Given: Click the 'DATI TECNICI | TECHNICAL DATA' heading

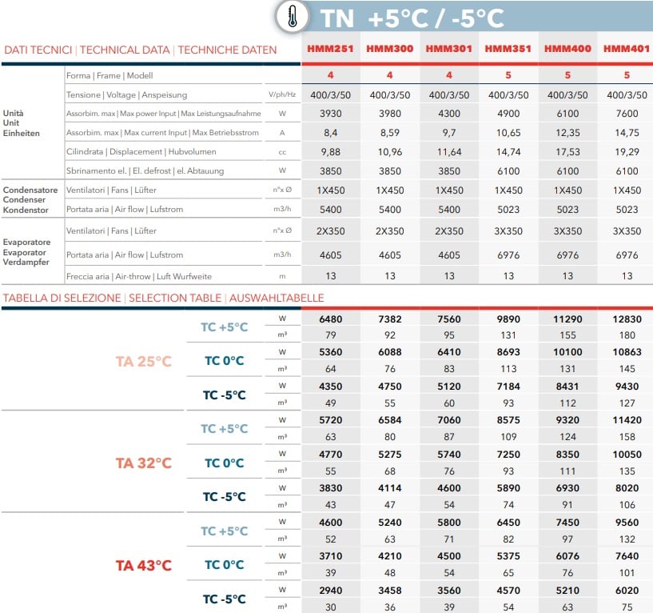Looking at the screenshot, I should (141, 50).
